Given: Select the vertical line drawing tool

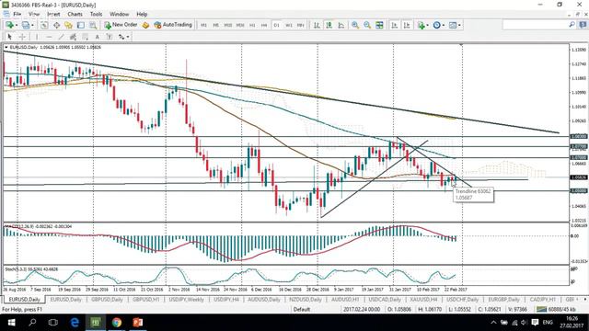Looking at the screenshot, I should [37, 37].
